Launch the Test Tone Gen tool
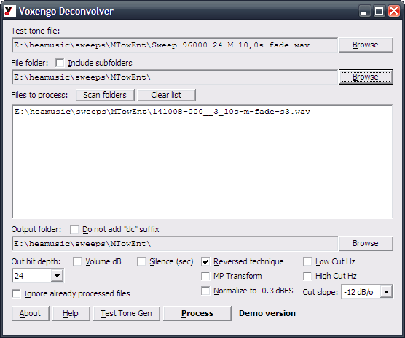 click(126, 313)
